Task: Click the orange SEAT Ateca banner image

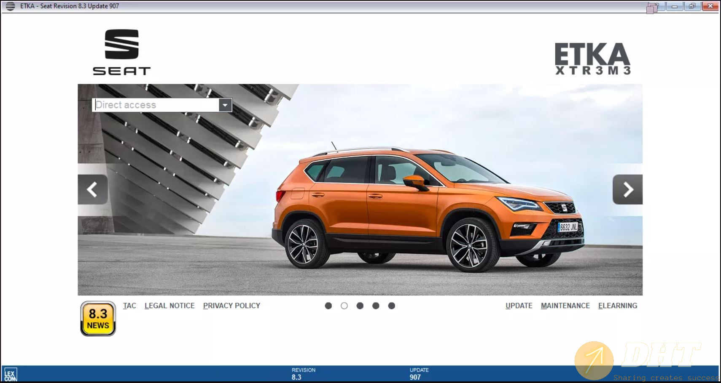Action: (x=360, y=190)
